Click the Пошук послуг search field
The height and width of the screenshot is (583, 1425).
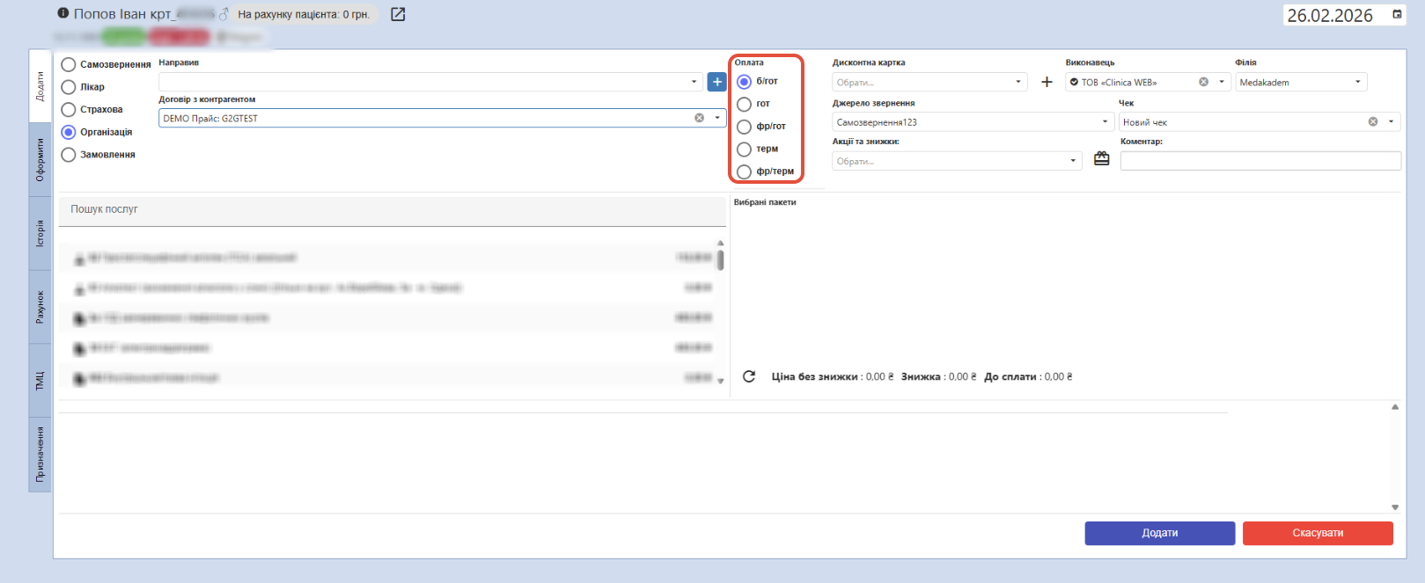393,211
